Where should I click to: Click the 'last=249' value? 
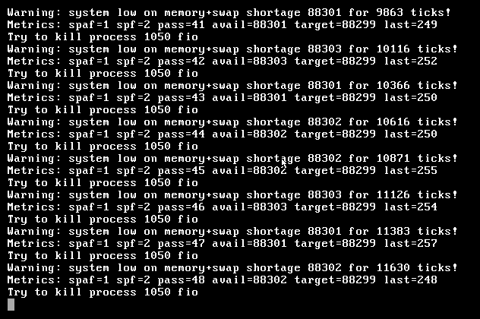(411, 24)
